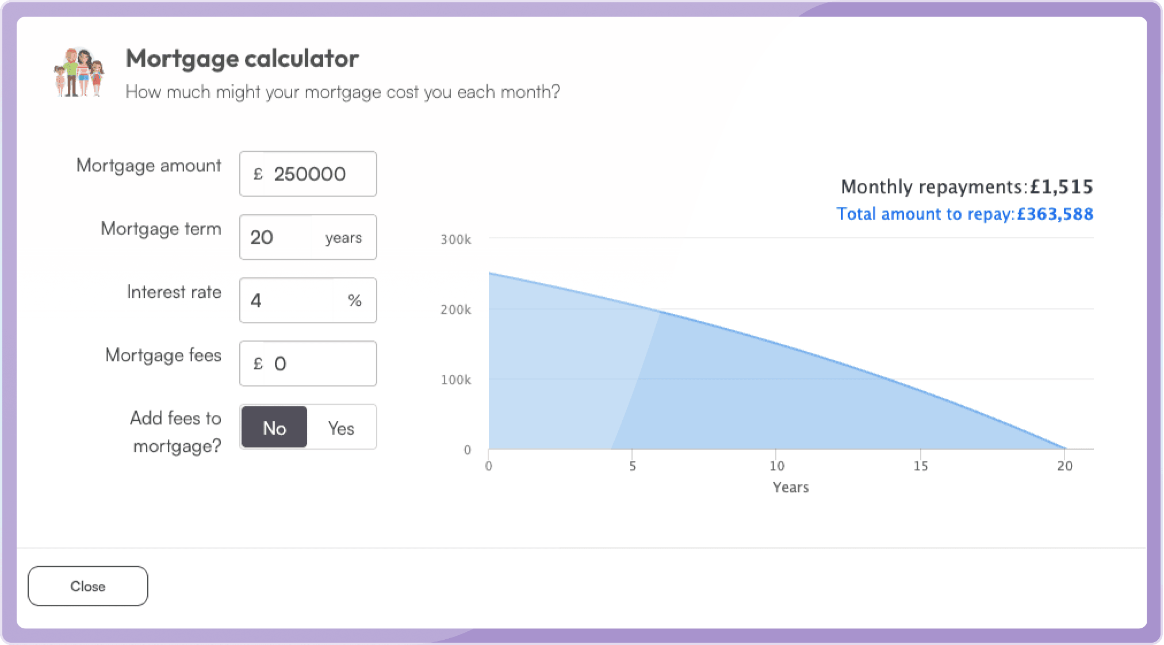Click the Mortgage fees input field
1164x645 pixels.
point(308,363)
